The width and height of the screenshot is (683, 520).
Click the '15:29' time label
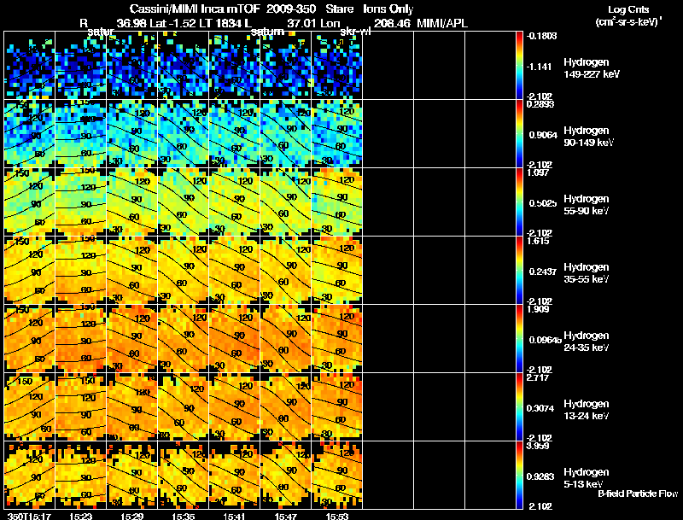[x=132, y=516]
